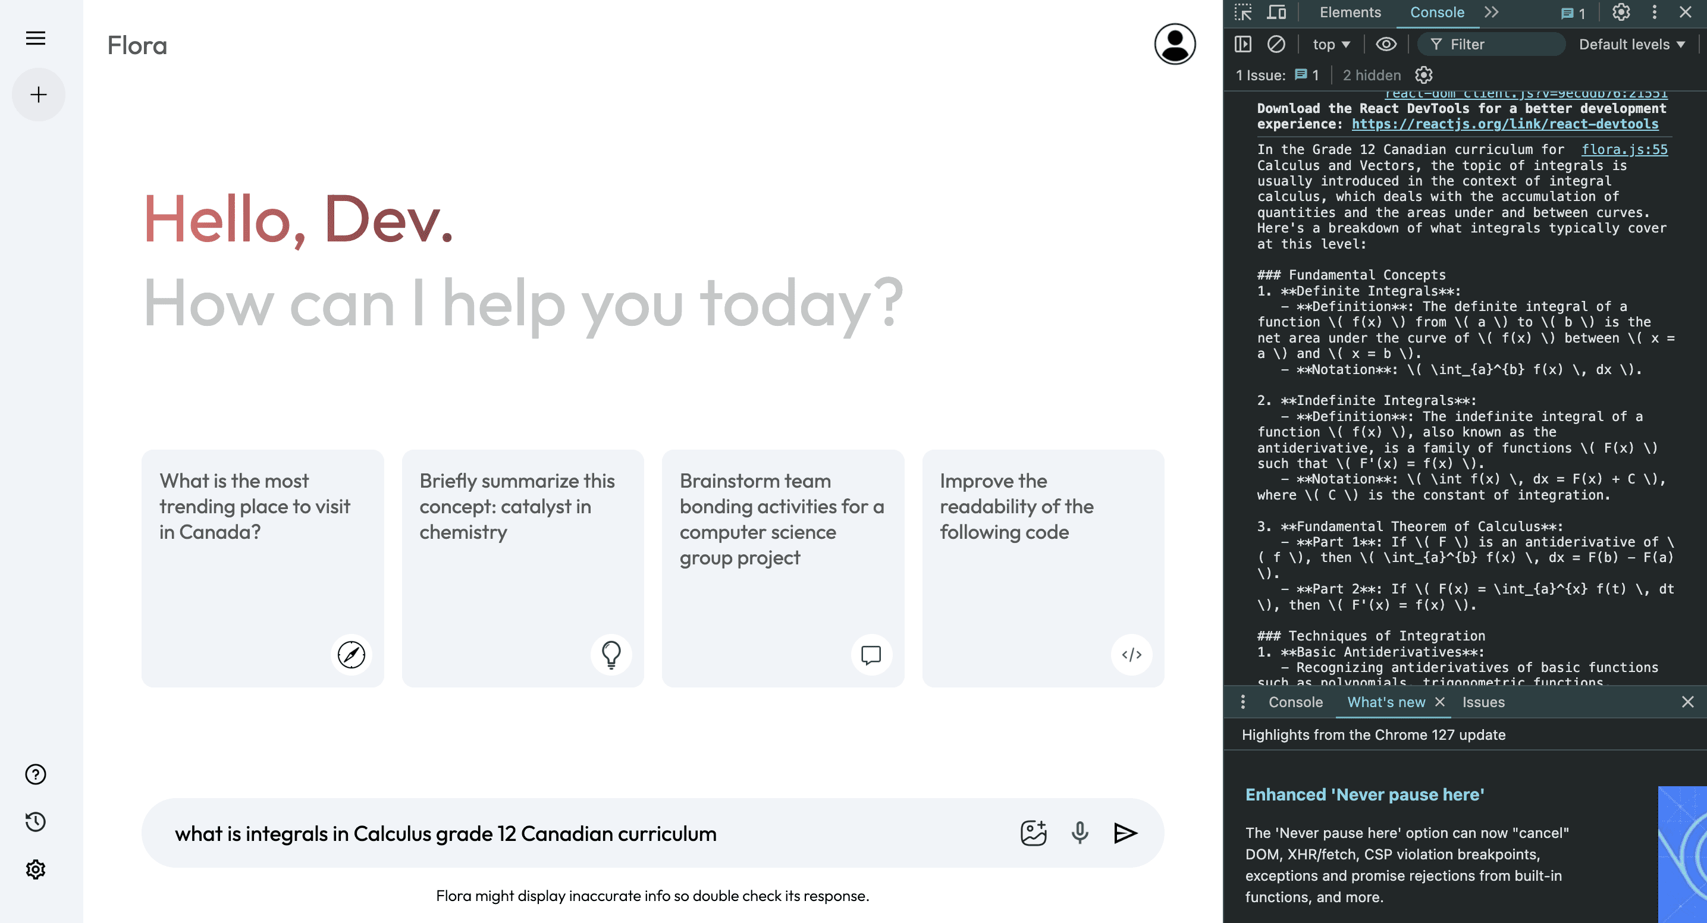
Task: Open the 'top' JavaScript context dropdown
Action: click(x=1331, y=45)
